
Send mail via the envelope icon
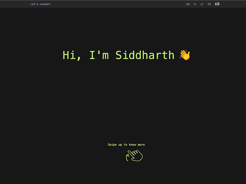[209, 4]
